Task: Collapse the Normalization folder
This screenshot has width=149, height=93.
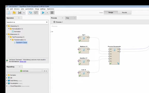Action: pyautogui.click(x=9, y=29)
